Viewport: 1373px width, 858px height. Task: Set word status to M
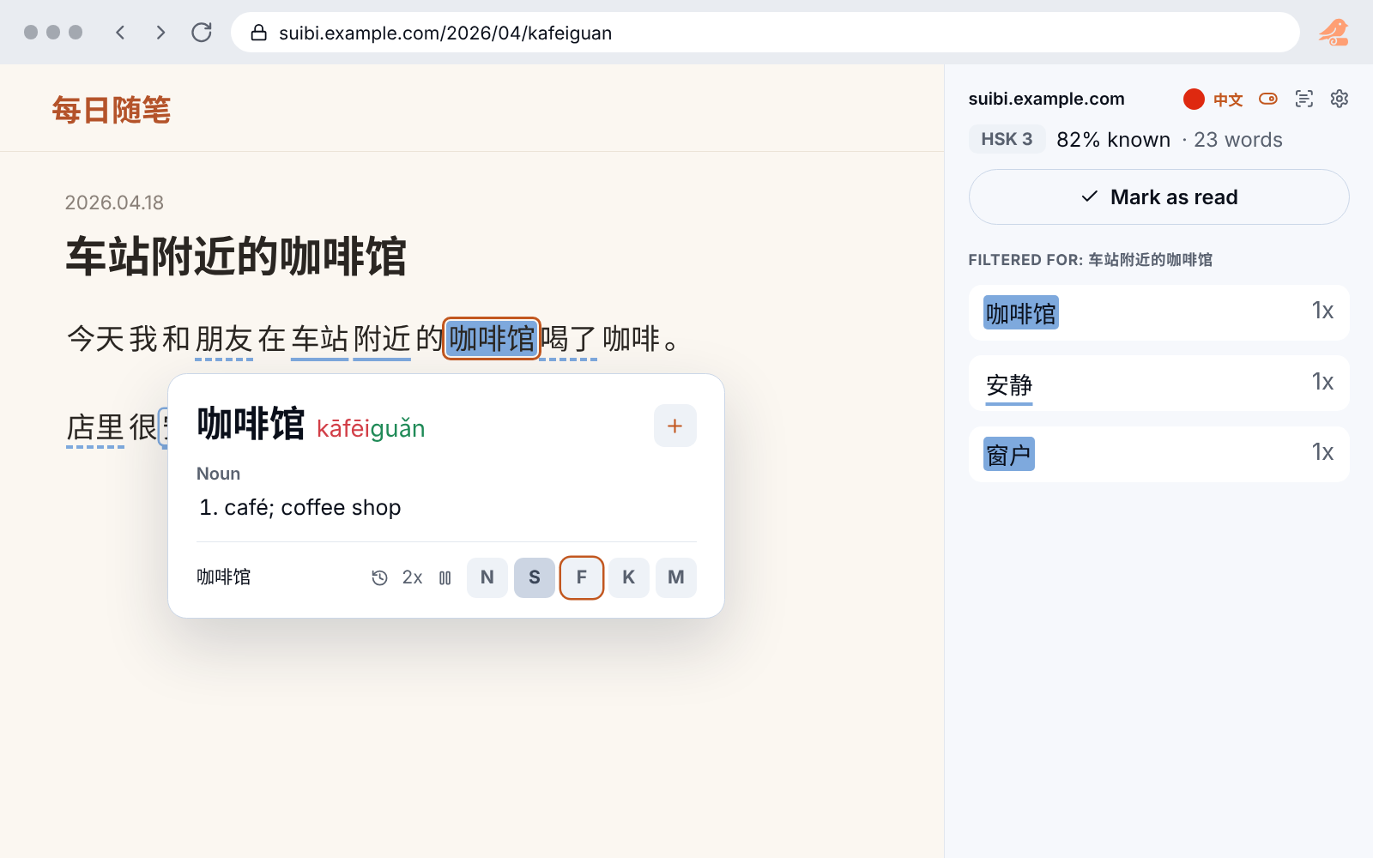pyautogui.click(x=676, y=577)
